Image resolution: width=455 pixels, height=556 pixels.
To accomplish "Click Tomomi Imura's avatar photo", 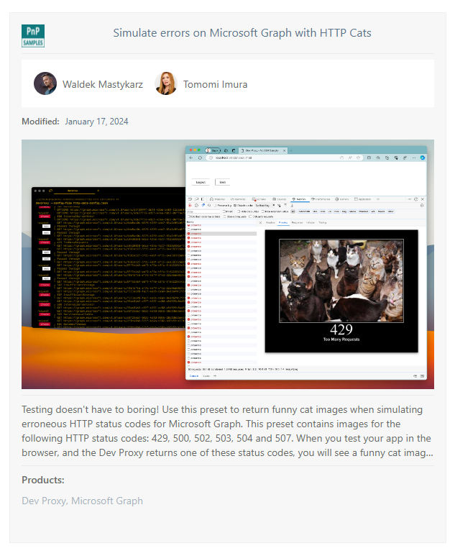I will coord(166,83).
